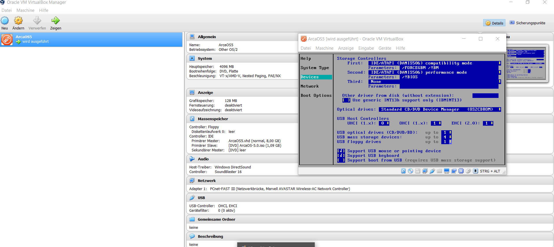The height and width of the screenshot is (247, 554).
Task: Select the ArcaOS5 virtual machine in the list
Action: (x=91, y=39)
